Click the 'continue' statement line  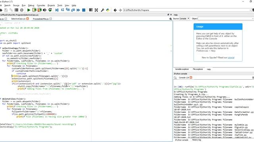point(21,74)
